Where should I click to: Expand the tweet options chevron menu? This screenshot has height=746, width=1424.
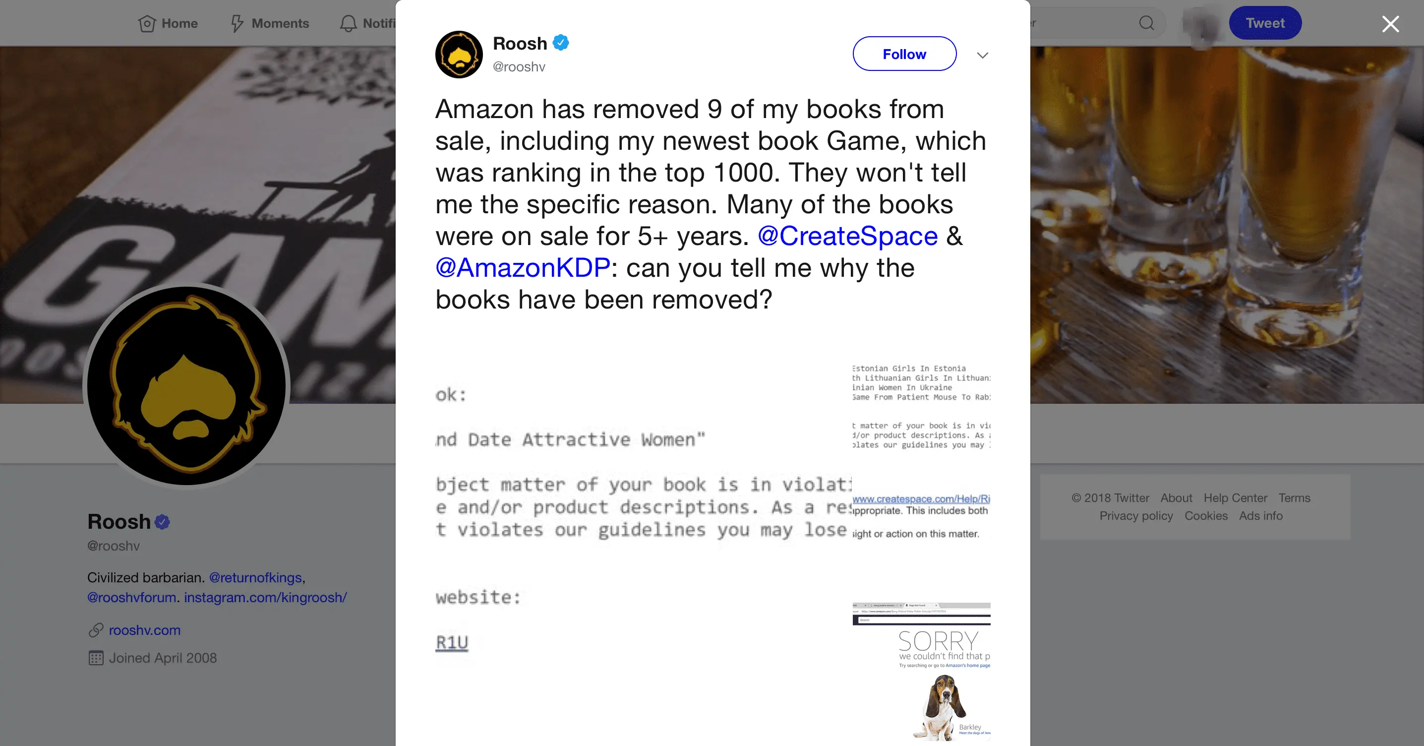coord(982,55)
